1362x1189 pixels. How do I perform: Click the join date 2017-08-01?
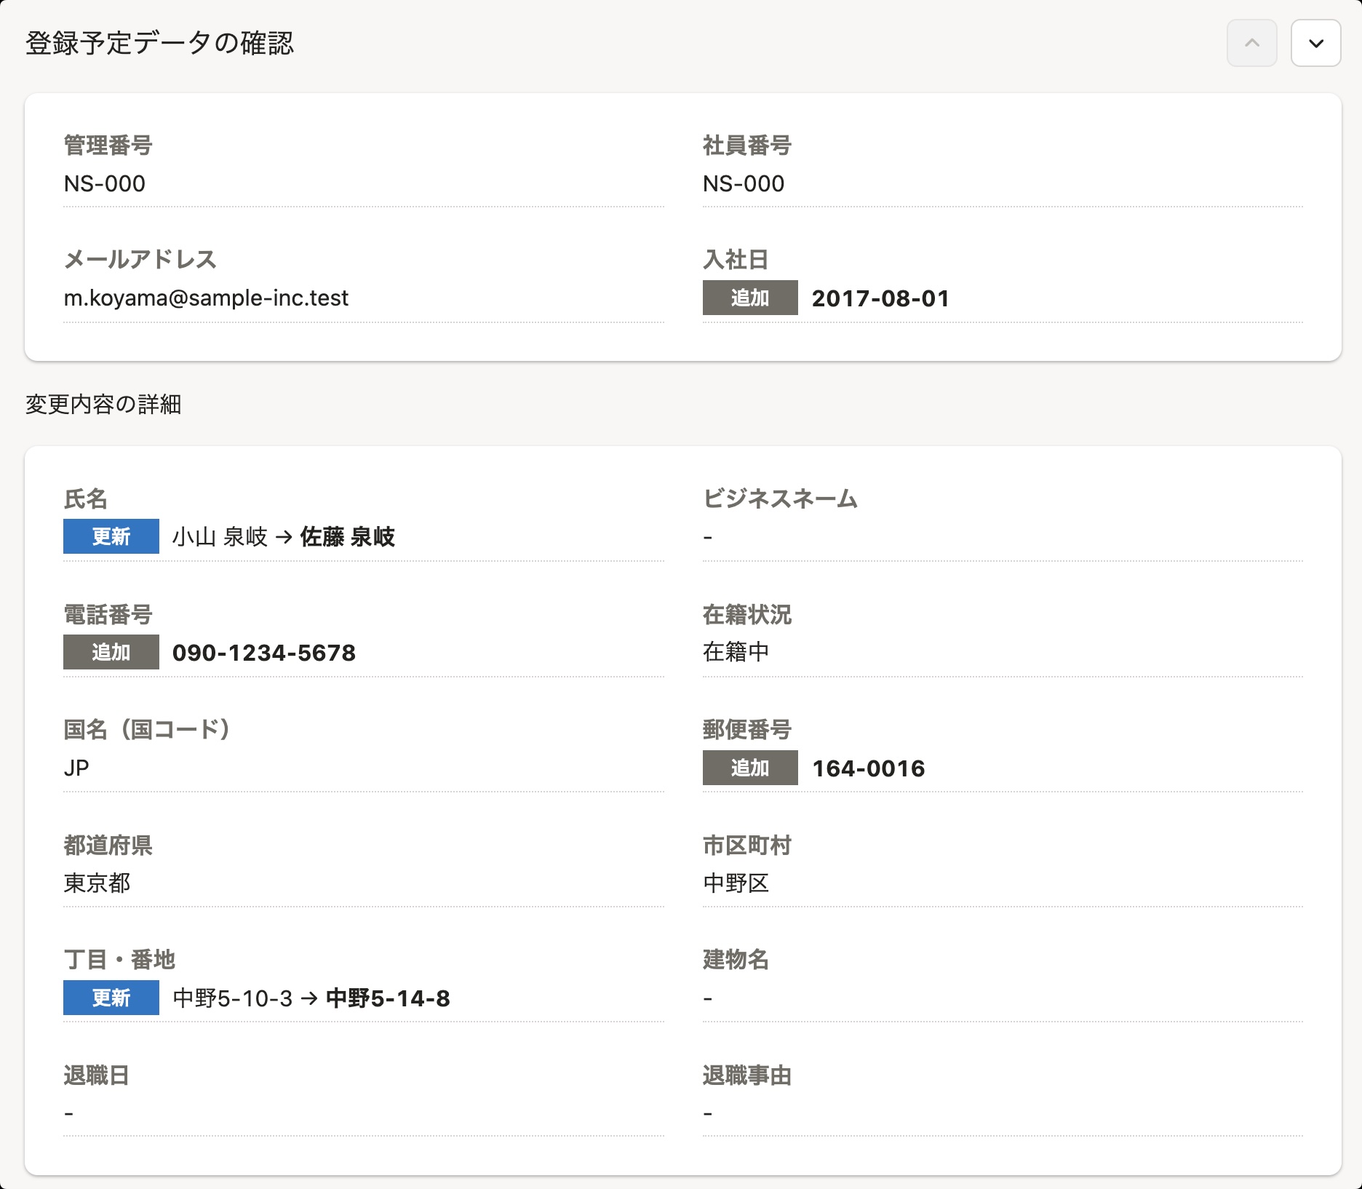880,298
